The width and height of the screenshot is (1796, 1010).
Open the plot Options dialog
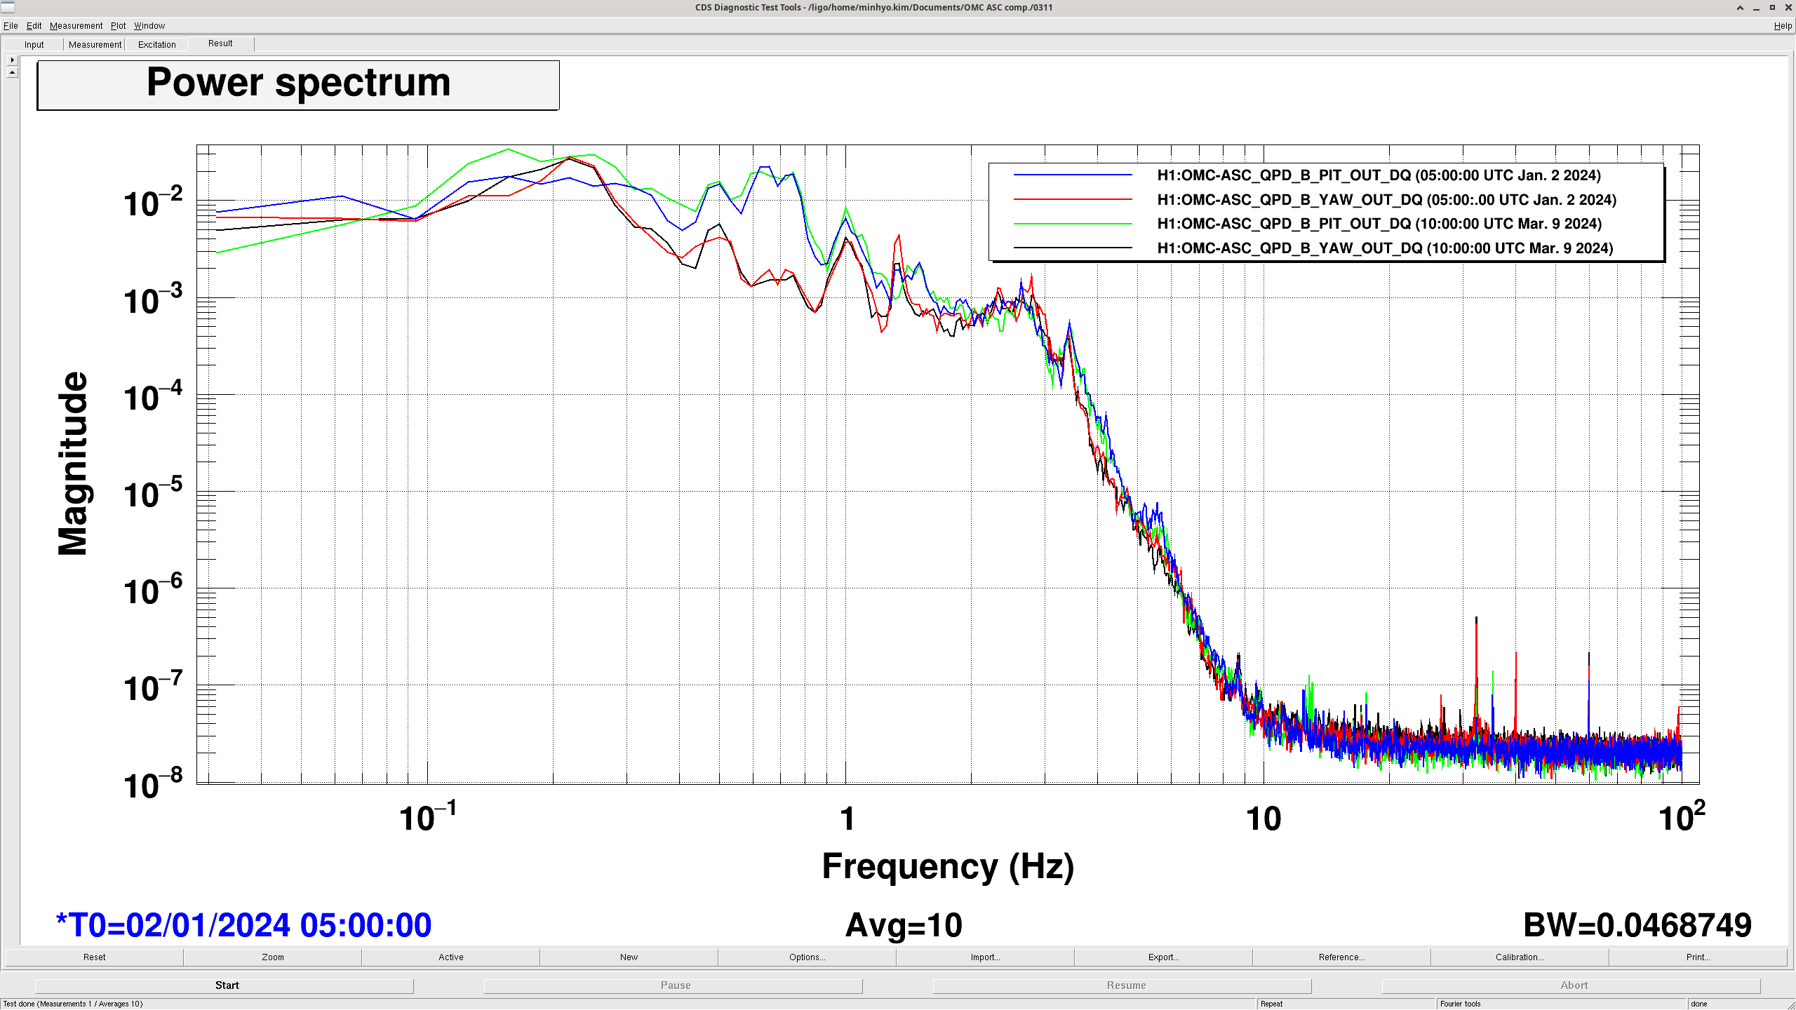[807, 957]
